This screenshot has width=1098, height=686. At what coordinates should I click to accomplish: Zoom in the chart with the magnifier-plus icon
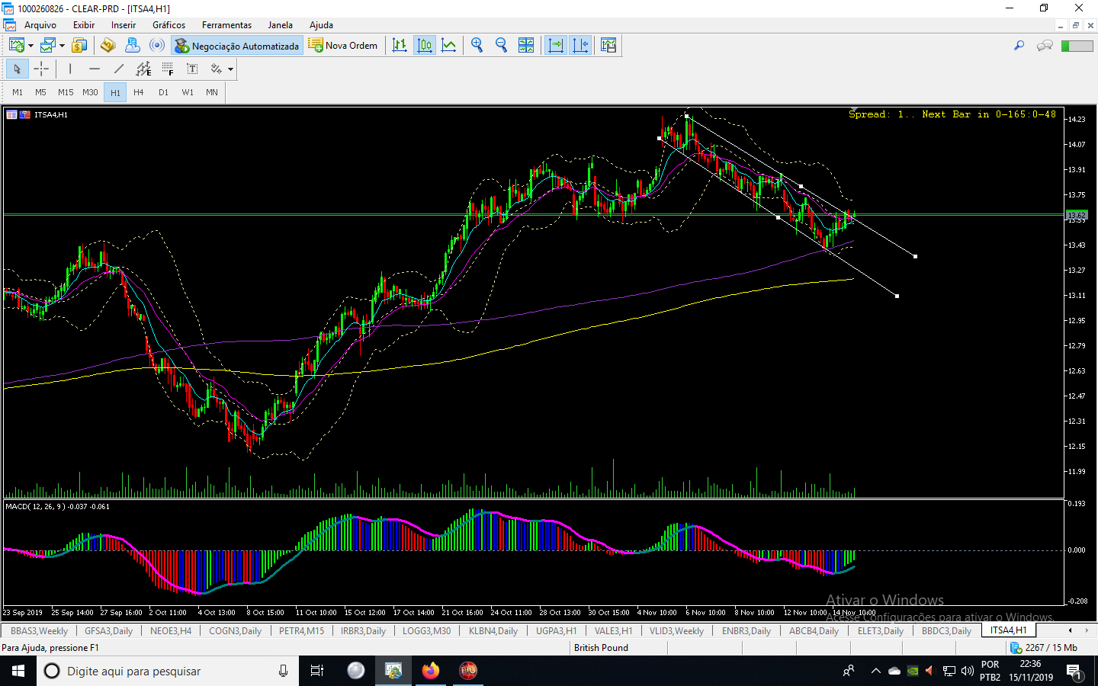(477, 46)
